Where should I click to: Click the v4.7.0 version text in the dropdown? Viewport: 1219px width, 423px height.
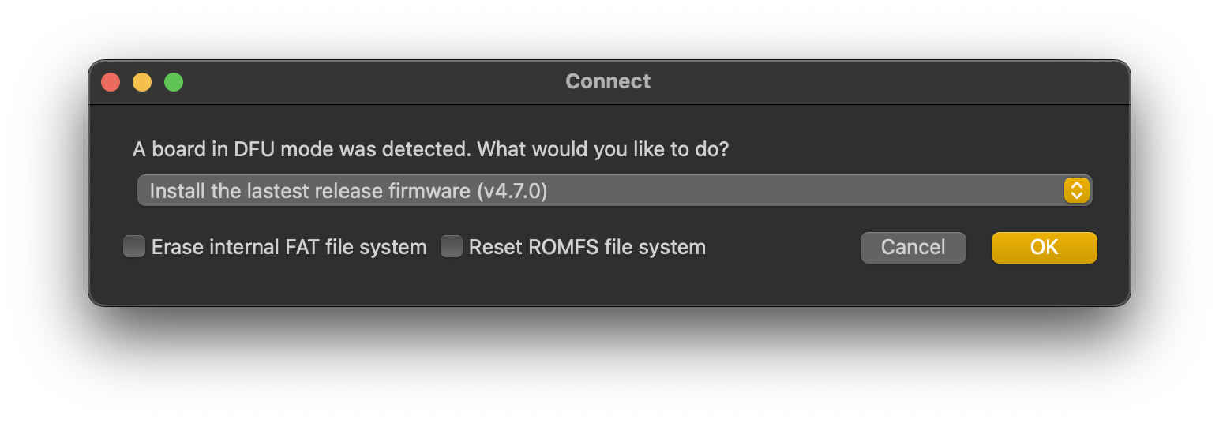[x=512, y=191]
